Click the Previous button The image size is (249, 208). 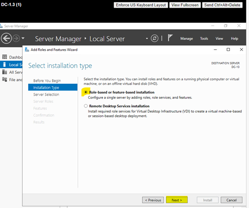pyautogui.click(x=153, y=200)
